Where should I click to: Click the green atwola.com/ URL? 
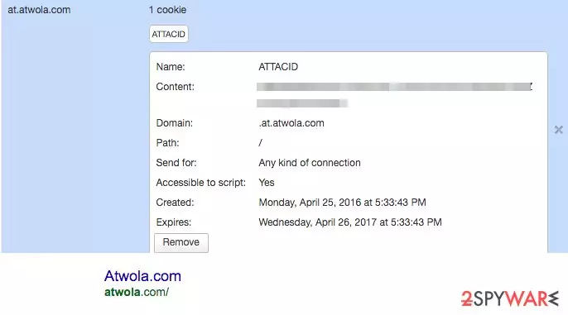tap(137, 292)
